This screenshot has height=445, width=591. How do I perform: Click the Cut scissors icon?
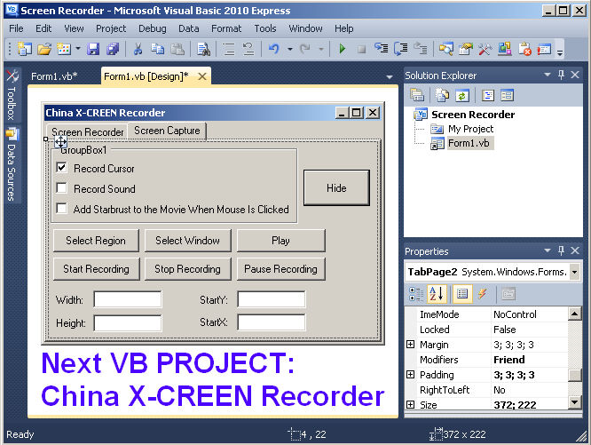click(x=138, y=49)
